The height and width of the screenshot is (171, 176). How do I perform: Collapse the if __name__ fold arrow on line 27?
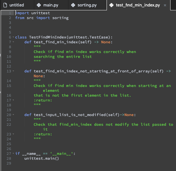click(13, 153)
